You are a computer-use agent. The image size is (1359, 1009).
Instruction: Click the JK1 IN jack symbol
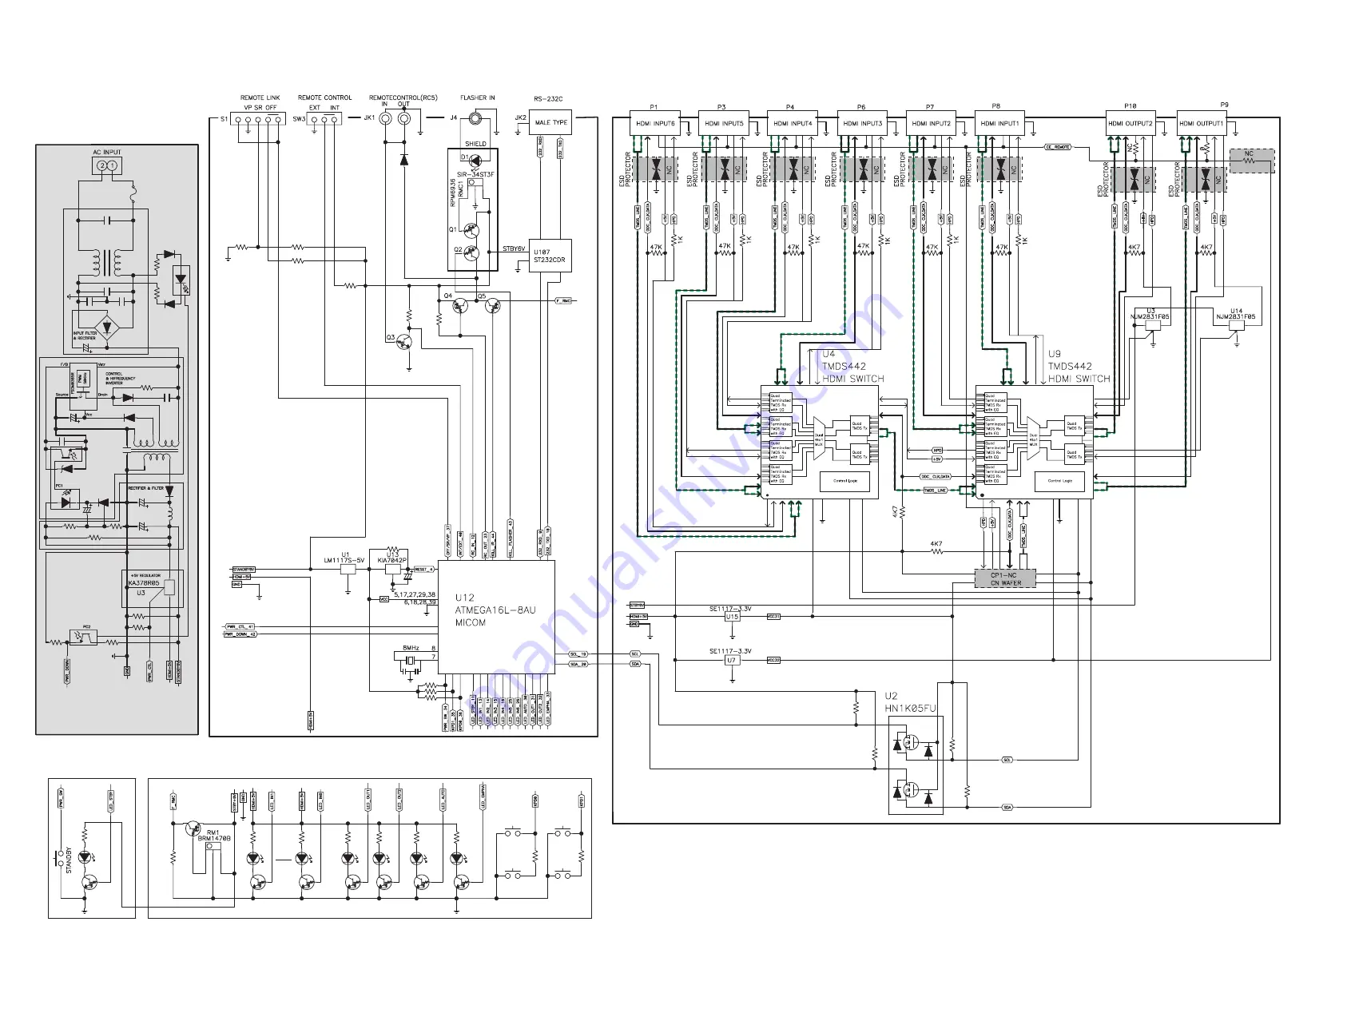click(x=385, y=118)
